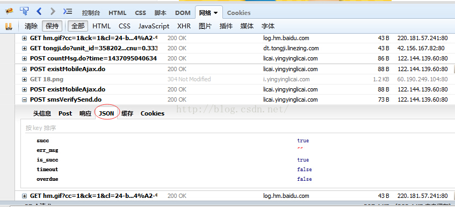Click the i.yingyinglicai.com domain cell
The image size is (455, 207).
pos(286,79)
